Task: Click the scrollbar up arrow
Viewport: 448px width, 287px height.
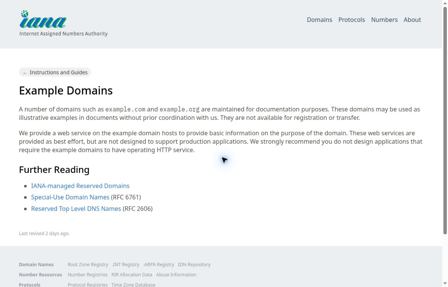Action: [445, 3]
